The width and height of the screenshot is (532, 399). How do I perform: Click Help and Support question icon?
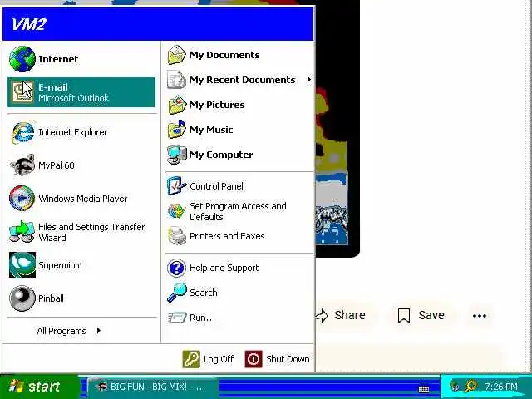pos(177,268)
